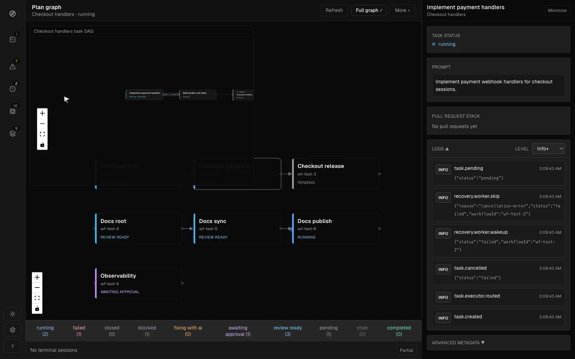Filter by closed (0) status

(x=112, y=331)
